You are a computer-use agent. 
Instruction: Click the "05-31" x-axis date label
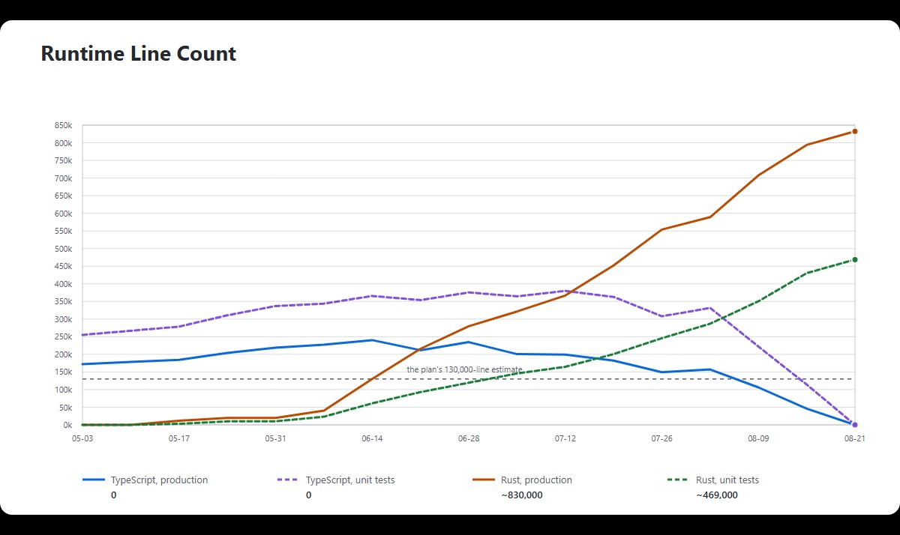[275, 439]
